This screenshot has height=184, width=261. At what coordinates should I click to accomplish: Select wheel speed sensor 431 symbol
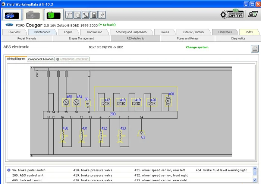tap(82, 137)
